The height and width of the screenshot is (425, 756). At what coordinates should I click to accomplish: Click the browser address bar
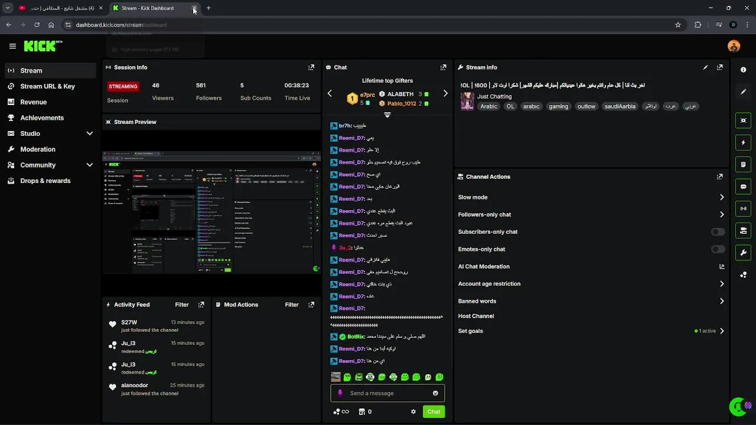[372, 25]
